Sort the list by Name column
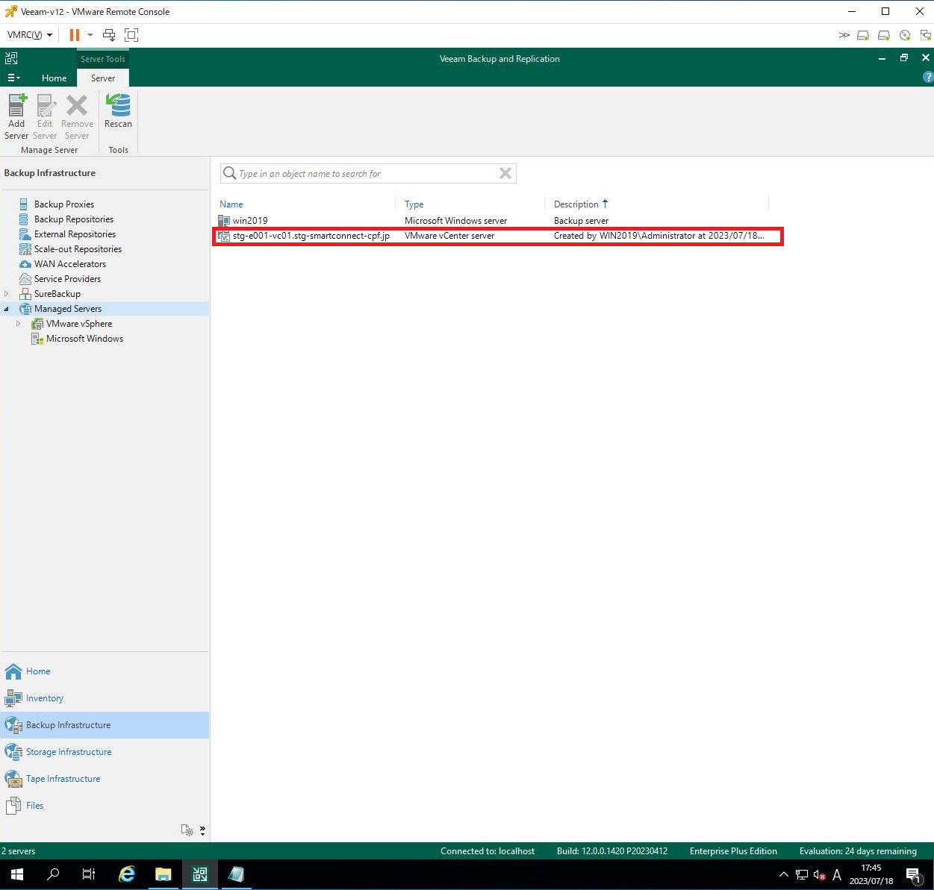This screenshot has width=934, height=890. click(x=231, y=204)
